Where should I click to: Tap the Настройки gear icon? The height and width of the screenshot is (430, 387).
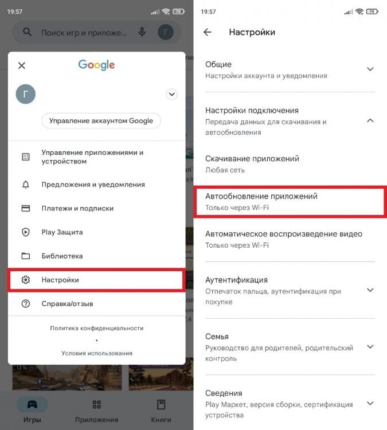pos(26,280)
